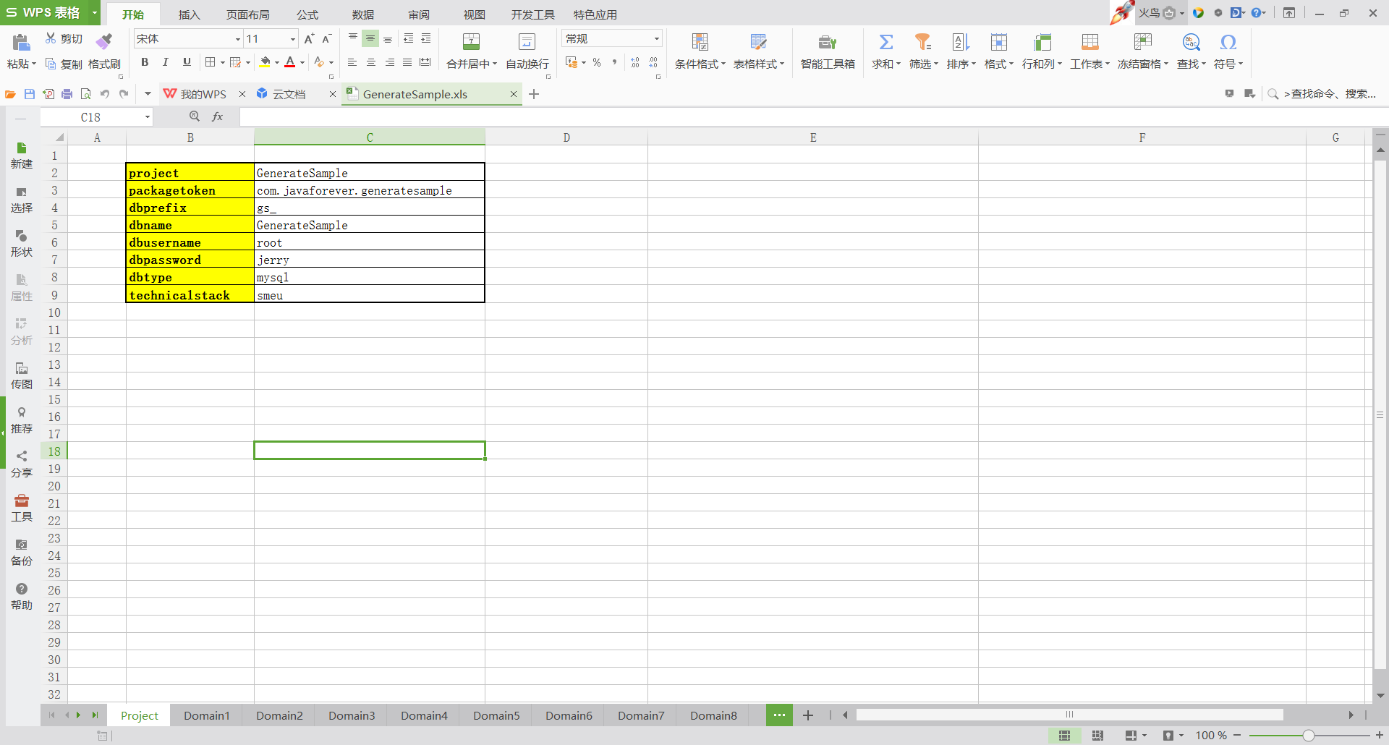The image size is (1389, 745).
Task: Toggle middle vertical alignment
Action: coord(370,38)
